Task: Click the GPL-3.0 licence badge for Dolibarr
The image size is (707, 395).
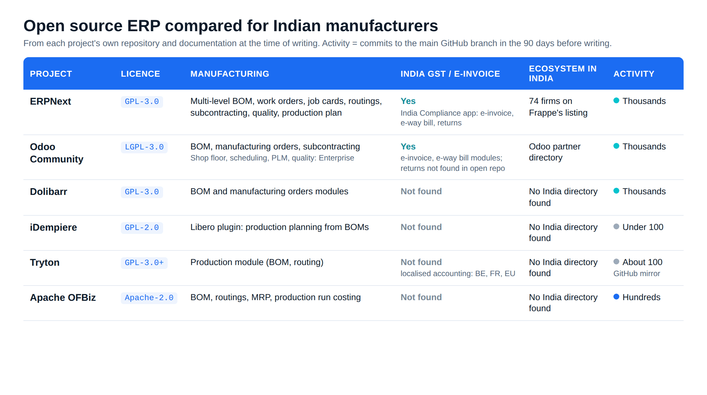Action: click(142, 192)
